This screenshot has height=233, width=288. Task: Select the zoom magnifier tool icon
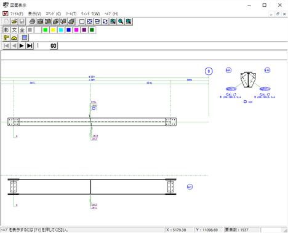point(121,22)
